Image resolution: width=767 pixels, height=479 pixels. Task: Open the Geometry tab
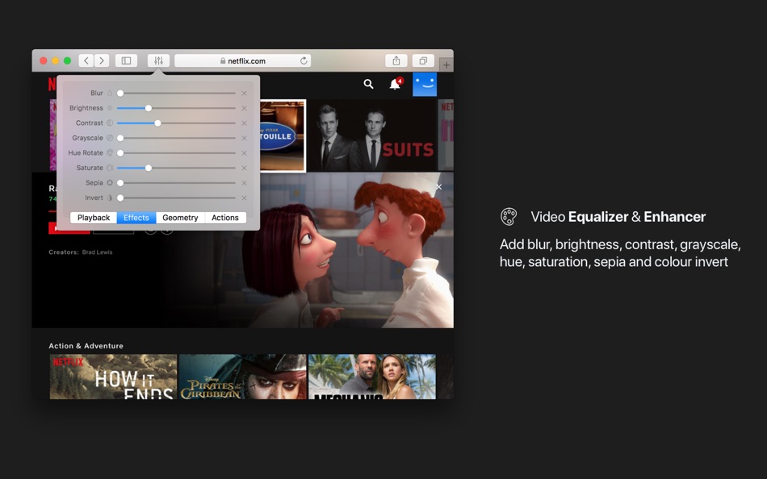pos(180,218)
